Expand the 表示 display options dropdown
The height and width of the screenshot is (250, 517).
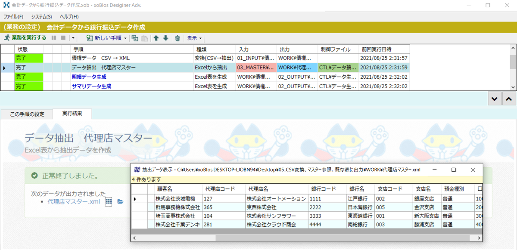click(x=195, y=38)
